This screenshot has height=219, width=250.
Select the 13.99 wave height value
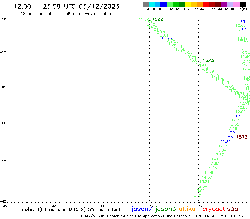click(x=200, y=191)
